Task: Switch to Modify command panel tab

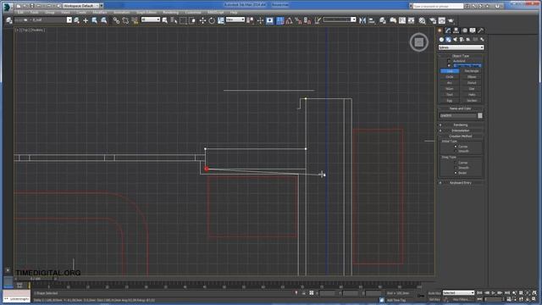Action: pyautogui.click(x=448, y=30)
